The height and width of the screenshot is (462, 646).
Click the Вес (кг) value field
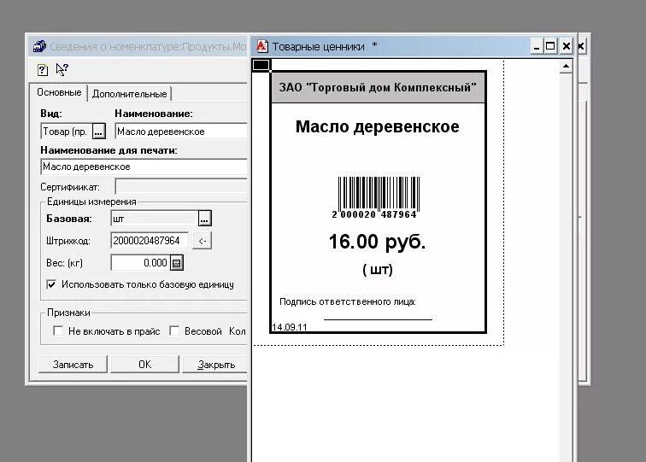point(140,263)
